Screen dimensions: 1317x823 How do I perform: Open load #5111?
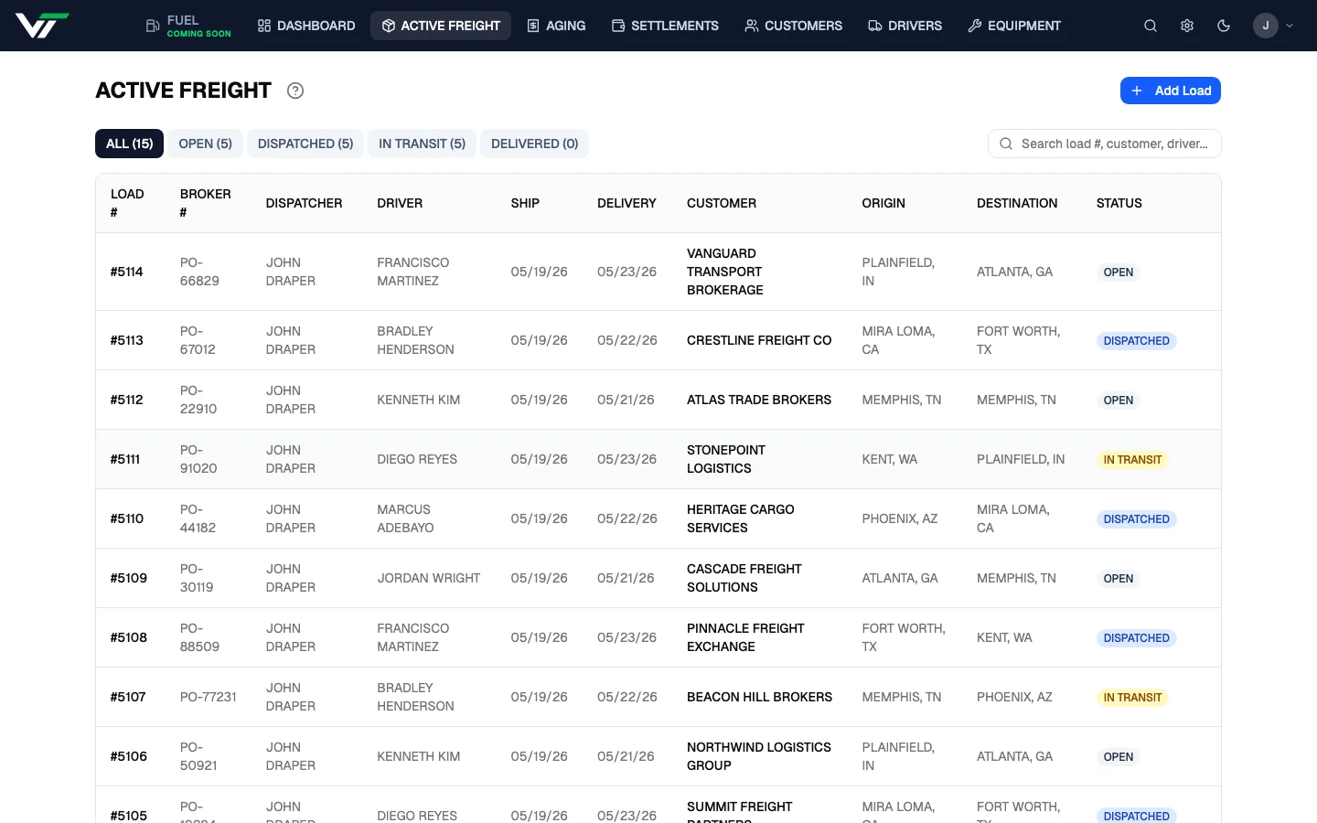click(658, 459)
